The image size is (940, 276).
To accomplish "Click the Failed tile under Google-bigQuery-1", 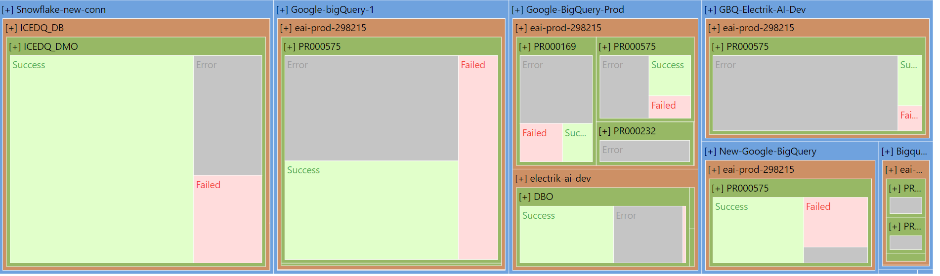I will [x=478, y=158].
